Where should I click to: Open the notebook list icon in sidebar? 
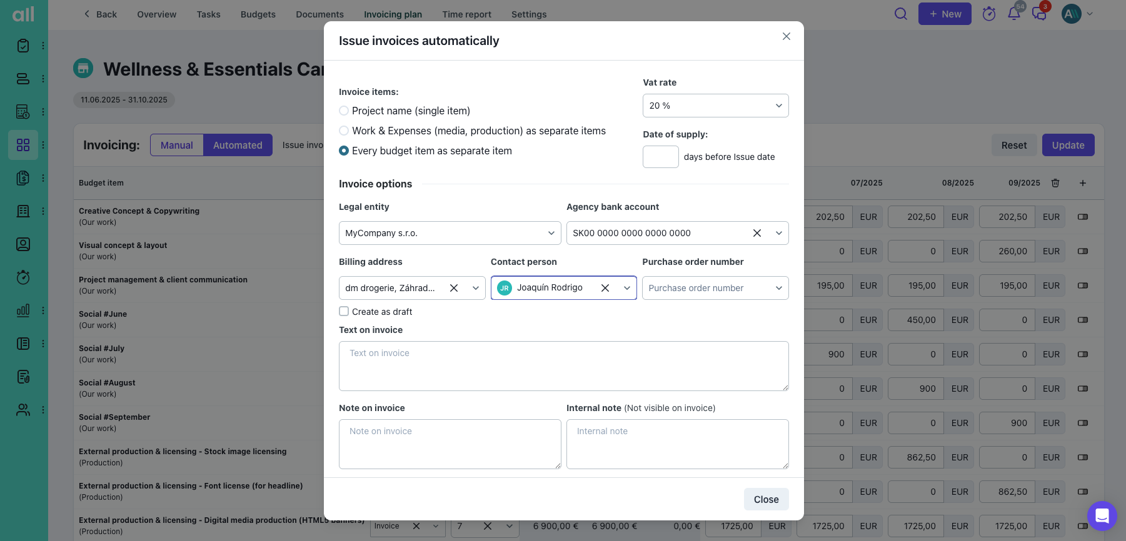(x=23, y=344)
